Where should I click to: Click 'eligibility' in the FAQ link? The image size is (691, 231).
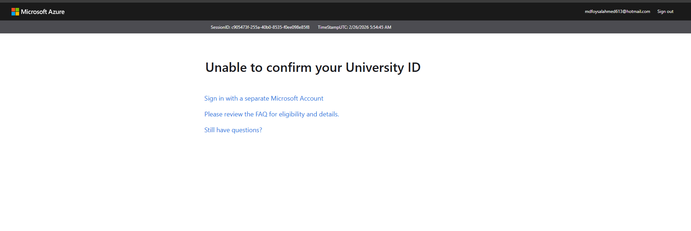click(292, 114)
